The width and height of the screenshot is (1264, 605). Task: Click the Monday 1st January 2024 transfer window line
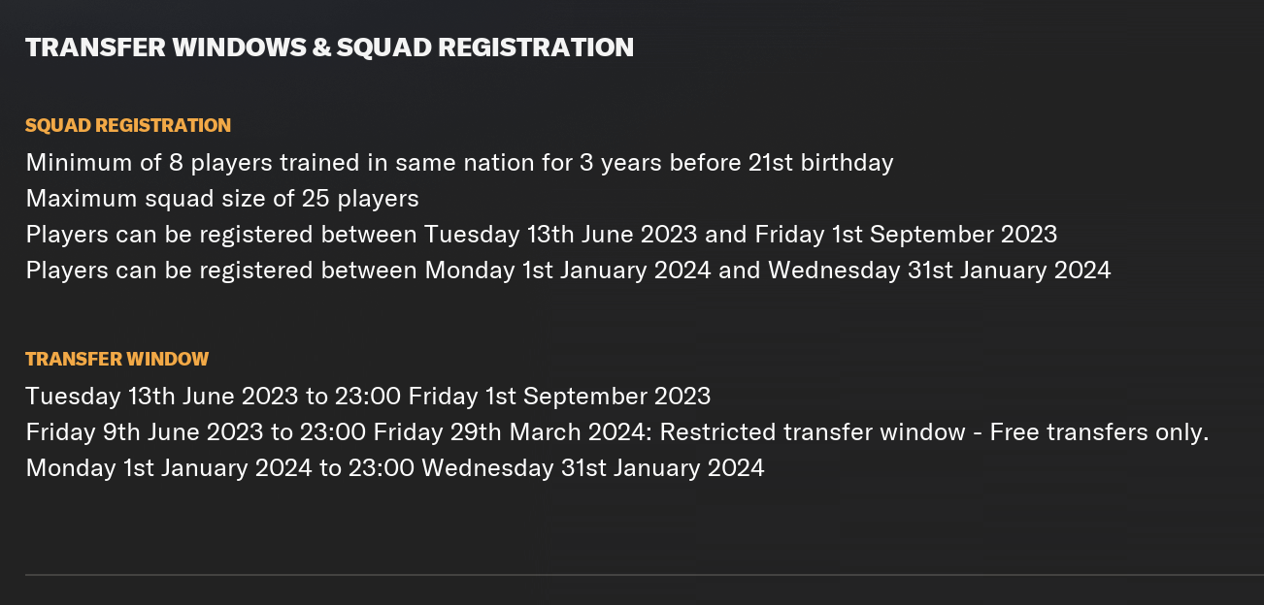tap(395, 467)
